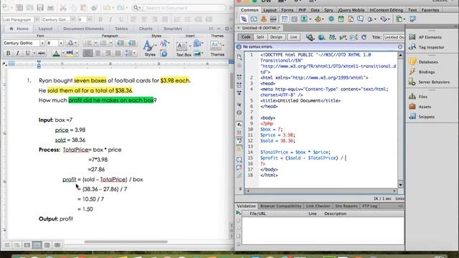The image size is (459, 258).
Task: Close the No syntax errors info bar
Action: pos(400,47)
